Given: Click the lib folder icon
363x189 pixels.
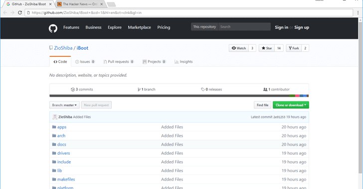Looking at the screenshot, I should click(54, 171).
